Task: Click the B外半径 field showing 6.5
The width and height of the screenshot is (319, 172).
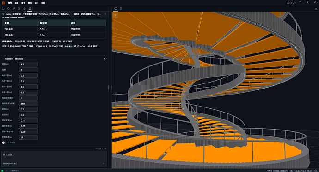Action: 29,92
